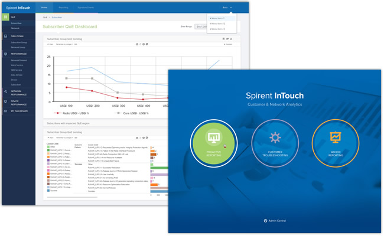
Task: Select Subscriber under QoE in the sidebar
Action: (16, 23)
